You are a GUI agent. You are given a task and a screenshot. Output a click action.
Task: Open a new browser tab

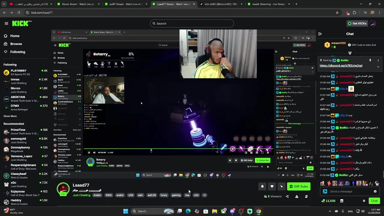pyautogui.click(x=296, y=4)
